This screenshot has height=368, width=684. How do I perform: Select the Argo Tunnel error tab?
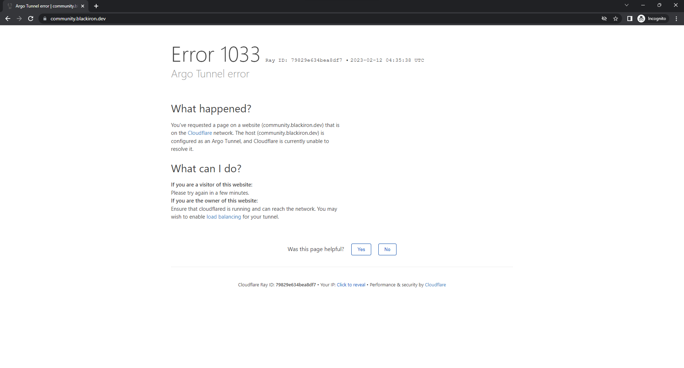[46, 6]
